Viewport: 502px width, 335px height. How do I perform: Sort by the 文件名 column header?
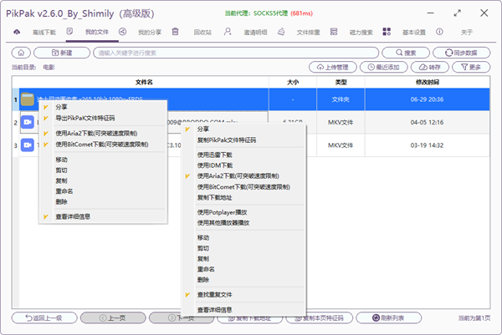click(x=144, y=82)
